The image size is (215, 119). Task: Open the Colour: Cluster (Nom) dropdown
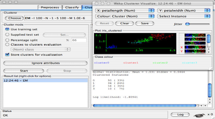coord(125,16)
